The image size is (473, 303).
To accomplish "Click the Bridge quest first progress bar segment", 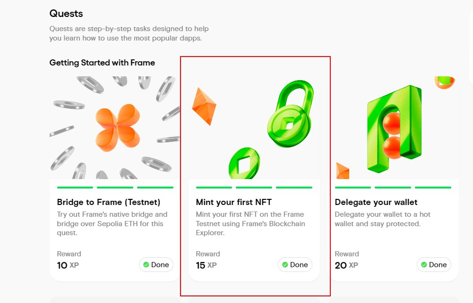I will (x=75, y=188).
